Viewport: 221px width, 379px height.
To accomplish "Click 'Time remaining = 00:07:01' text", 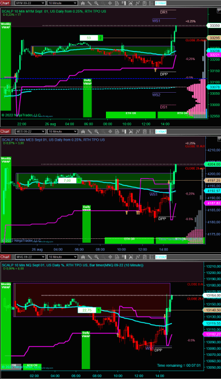I will point(179,366).
